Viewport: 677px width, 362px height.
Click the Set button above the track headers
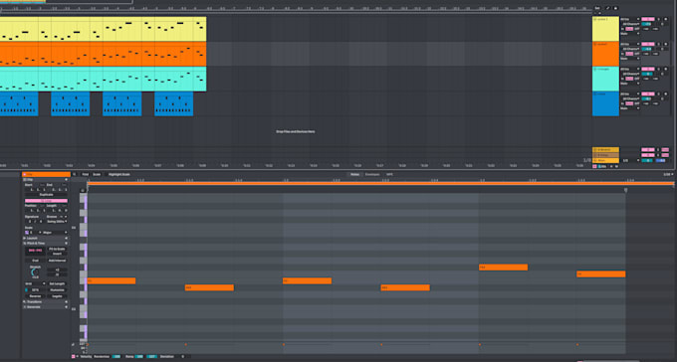(x=597, y=8)
